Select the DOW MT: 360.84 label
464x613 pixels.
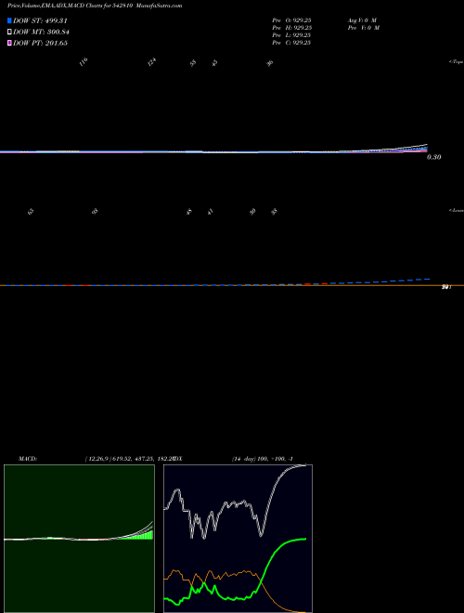tap(41, 32)
